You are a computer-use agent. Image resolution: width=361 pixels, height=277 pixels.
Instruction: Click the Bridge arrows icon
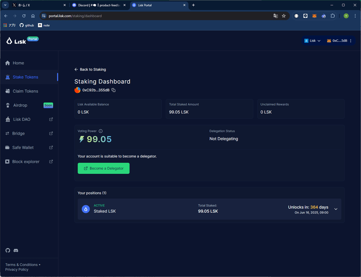tap(7, 133)
